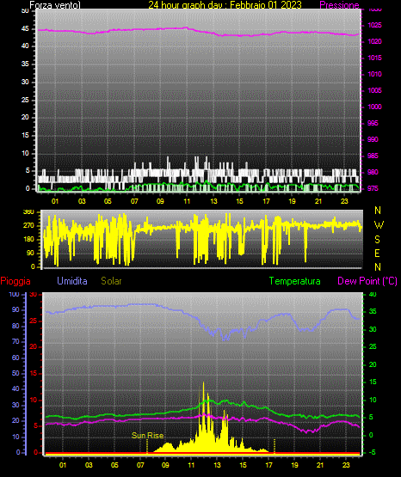Image resolution: width=401 pixels, height=477 pixels.
Task: Click the 40 temperature axis value
Action: 373,294
